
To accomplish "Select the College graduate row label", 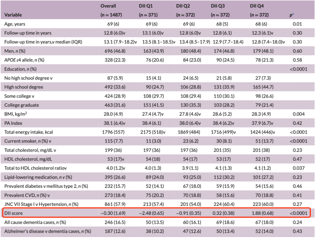I will pos(21,105).
